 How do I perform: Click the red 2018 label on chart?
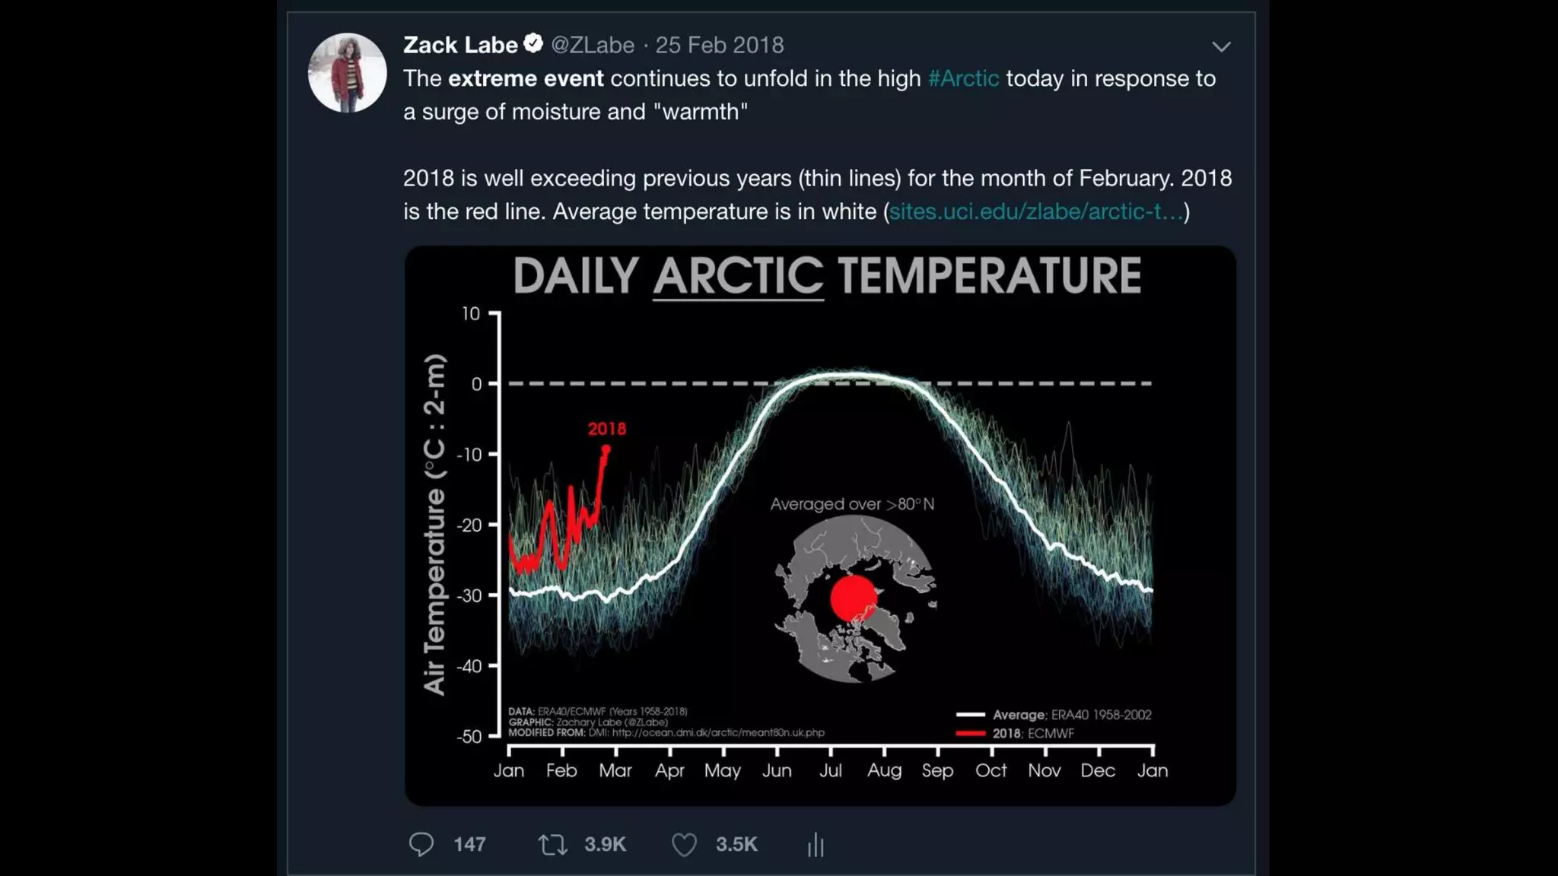click(607, 429)
